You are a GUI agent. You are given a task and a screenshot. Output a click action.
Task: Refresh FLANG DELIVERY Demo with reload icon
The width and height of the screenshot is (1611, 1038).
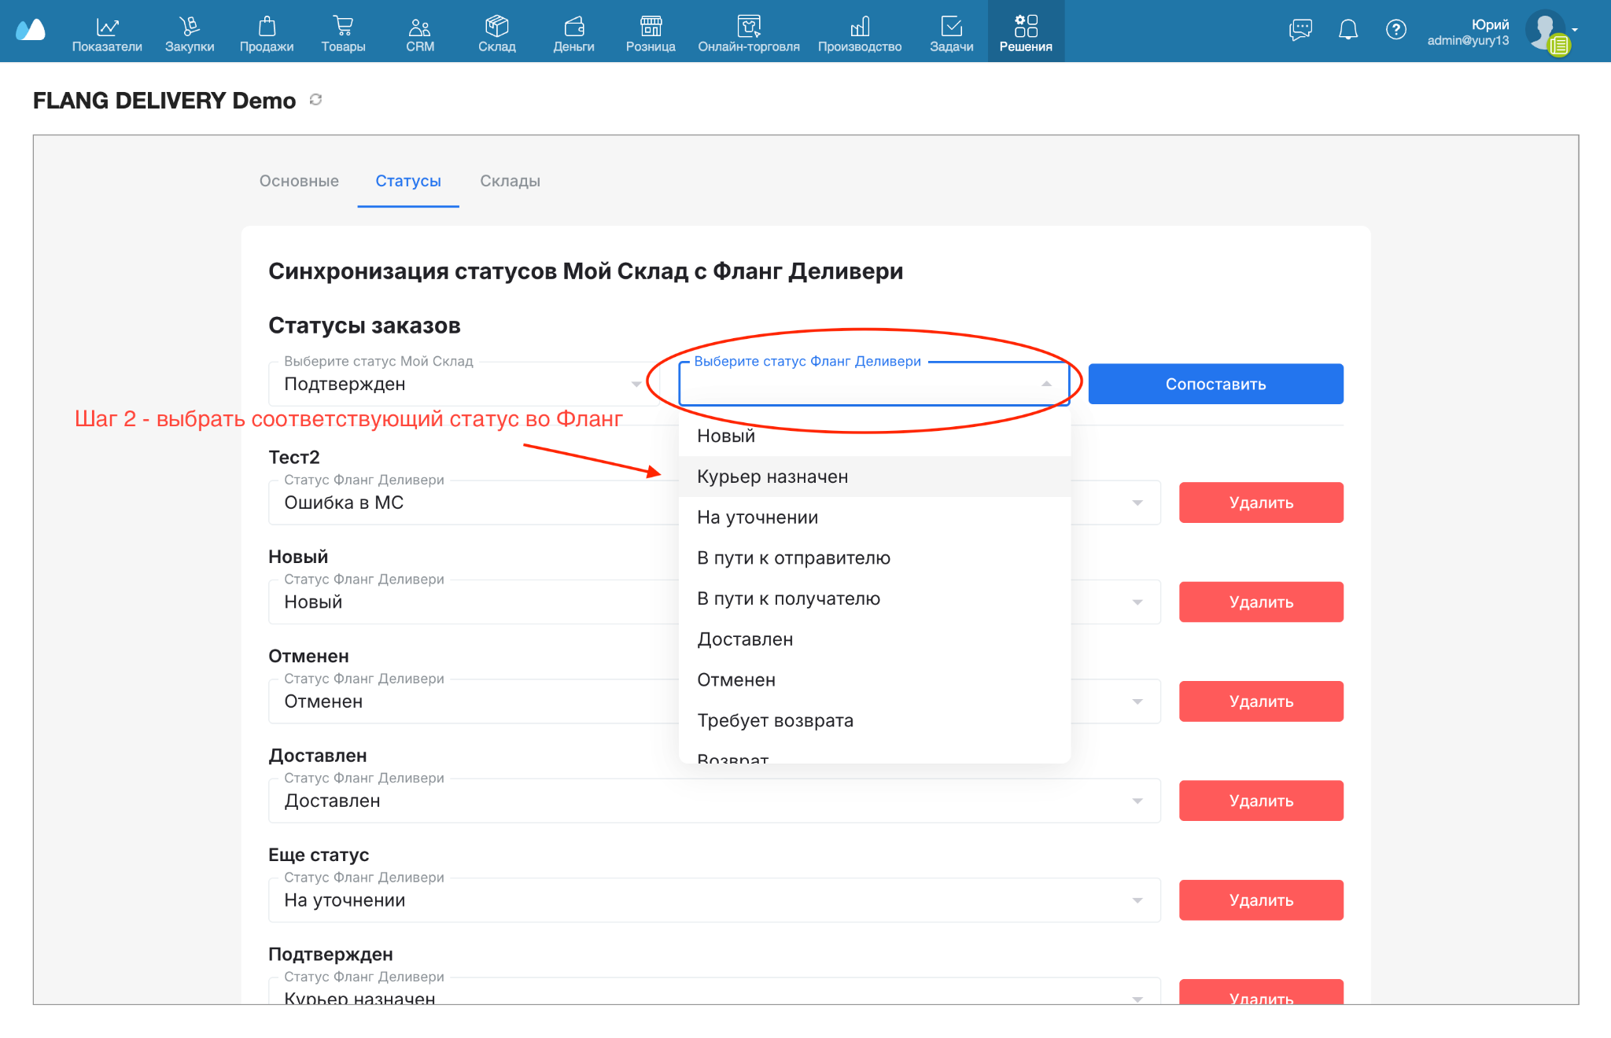pos(316,100)
